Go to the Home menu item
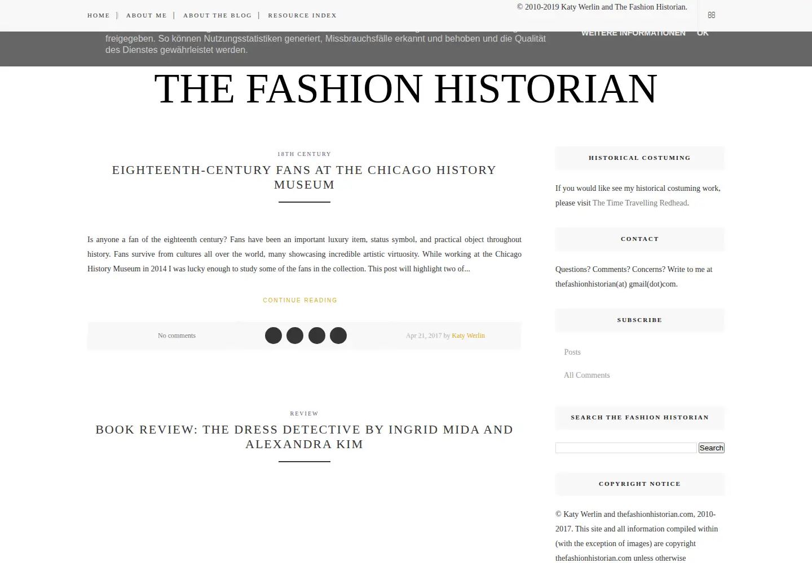This screenshot has width=812, height=563. pyautogui.click(x=99, y=15)
